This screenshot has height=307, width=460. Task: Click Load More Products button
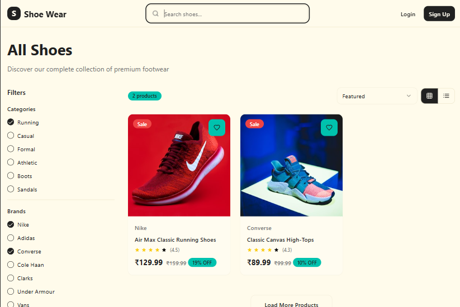[x=291, y=304]
